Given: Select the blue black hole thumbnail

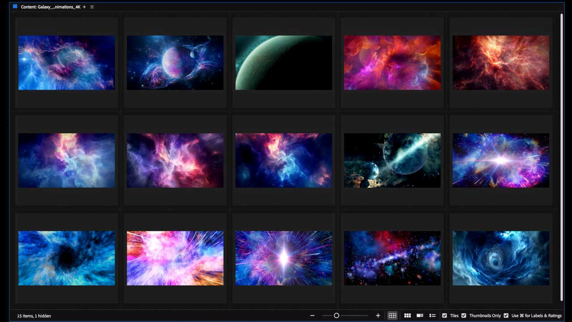Looking at the screenshot, I should pyautogui.click(x=67, y=258).
